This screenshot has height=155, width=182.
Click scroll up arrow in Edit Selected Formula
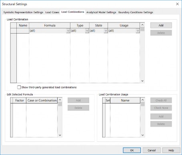[60, 100]
